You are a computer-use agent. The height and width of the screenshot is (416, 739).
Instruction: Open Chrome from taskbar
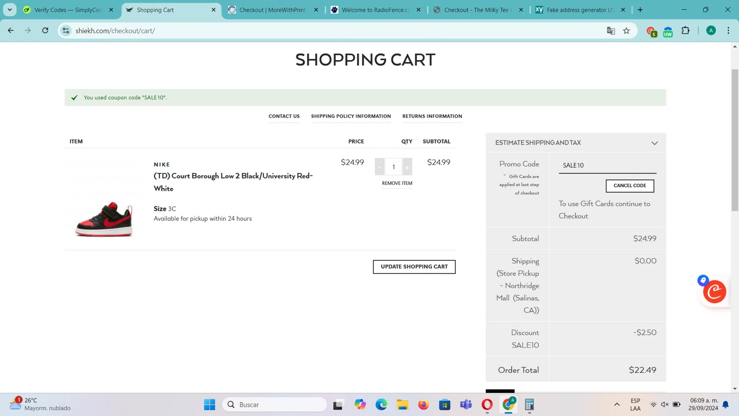508,405
